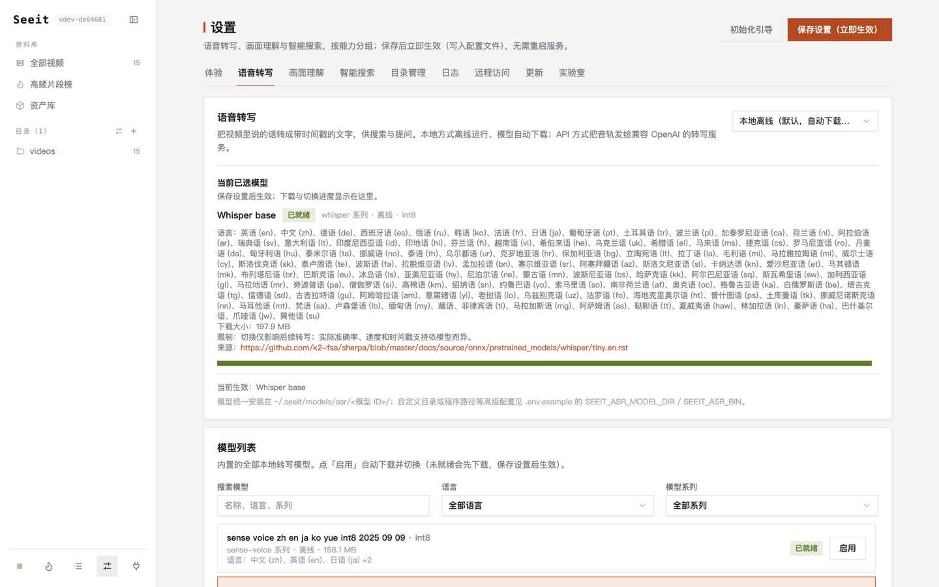
Task: Click the green status square in bottom bar
Action: (20, 566)
